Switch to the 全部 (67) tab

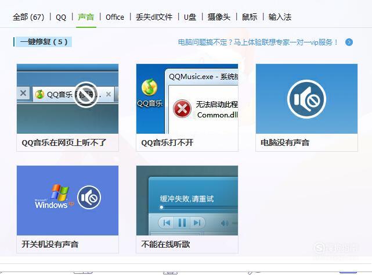28,17
